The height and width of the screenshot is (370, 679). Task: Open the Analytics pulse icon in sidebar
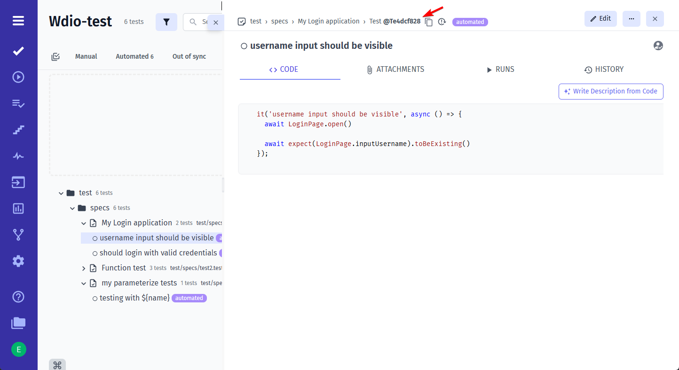click(x=18, y=155)
